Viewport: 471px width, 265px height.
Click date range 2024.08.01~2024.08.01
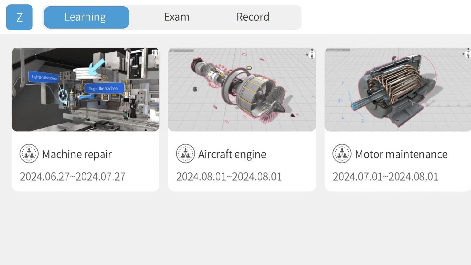(229, 177)
